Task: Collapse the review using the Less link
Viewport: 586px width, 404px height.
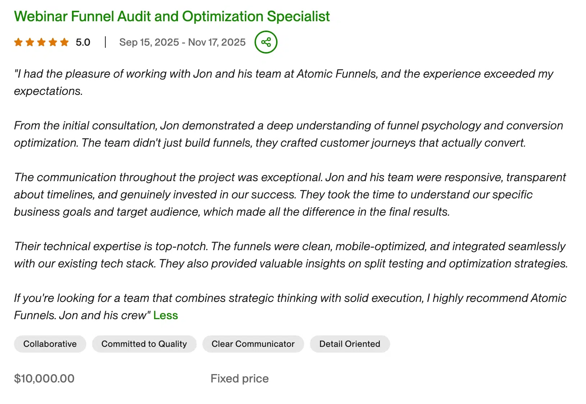Action: tap(165, 315)
